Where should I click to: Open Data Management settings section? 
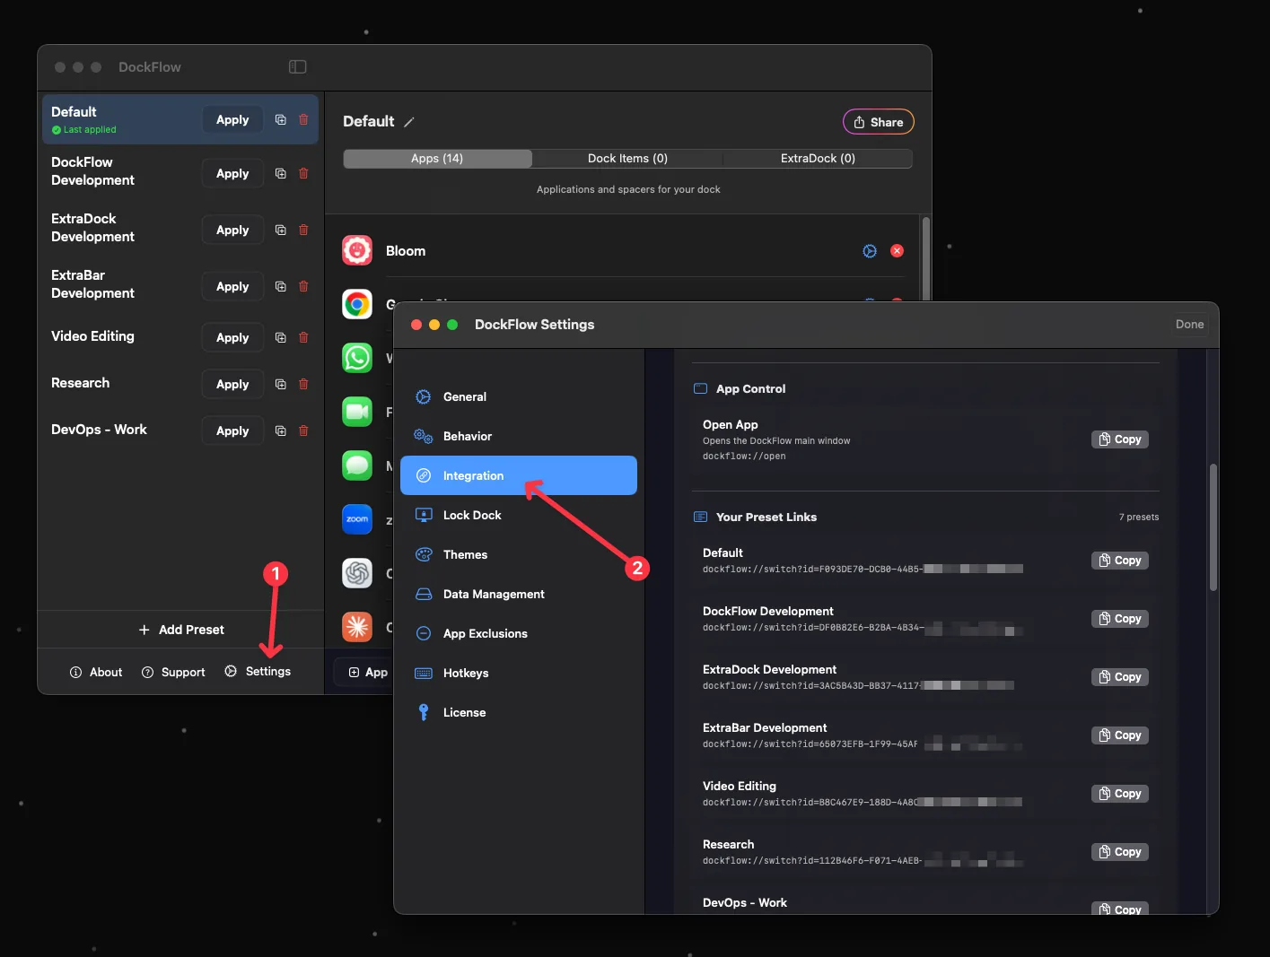(519, 594)
